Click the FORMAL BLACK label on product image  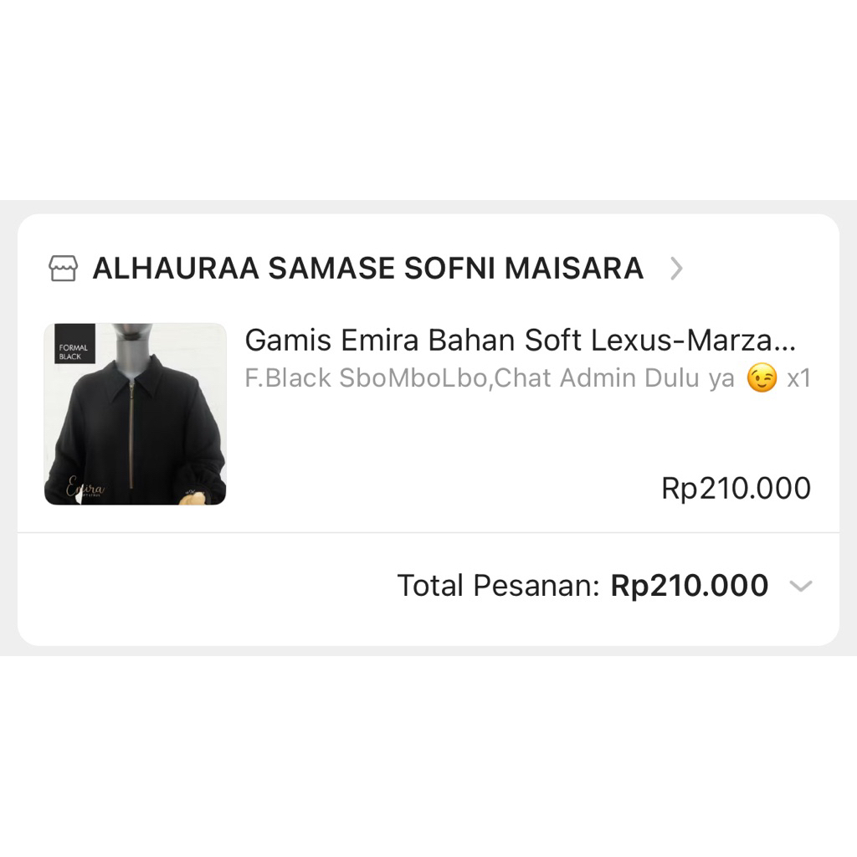click(74, 352)
